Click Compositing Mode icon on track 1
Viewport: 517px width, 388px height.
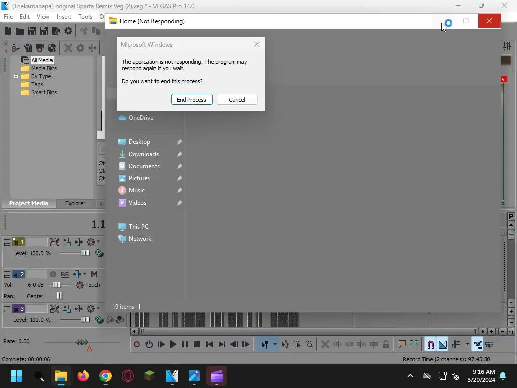pyautogui.click(x=99, y=253)
